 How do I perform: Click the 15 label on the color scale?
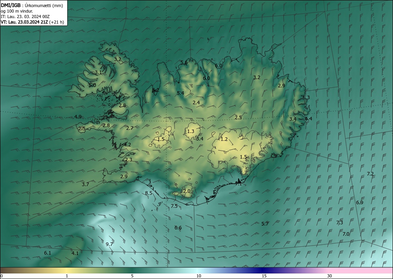[x=264, y=276]
